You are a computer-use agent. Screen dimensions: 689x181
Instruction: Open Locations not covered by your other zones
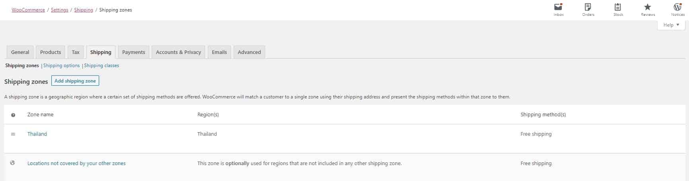click(x=76, y=163)
